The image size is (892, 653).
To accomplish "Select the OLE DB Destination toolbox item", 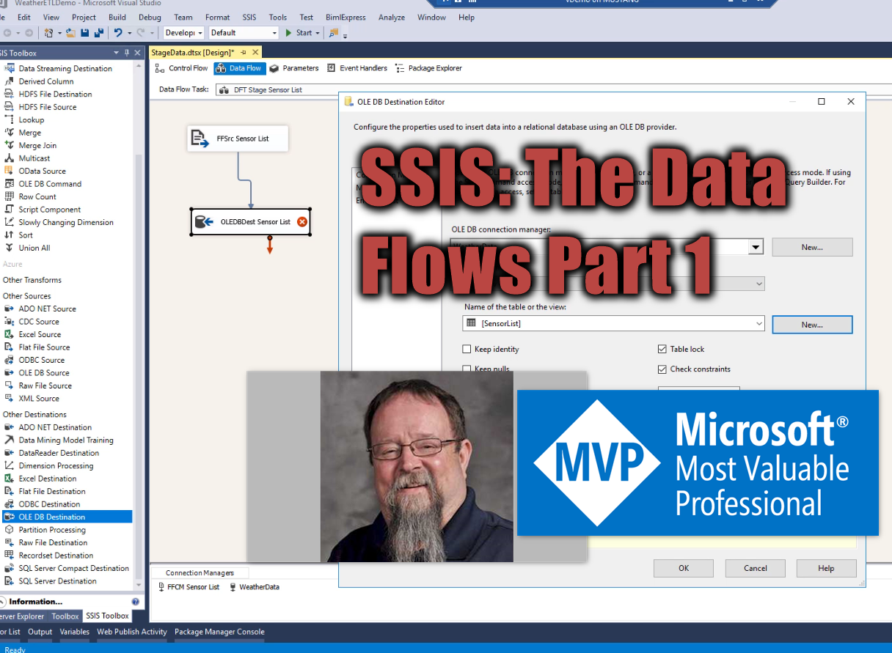I will [x=51, y=517].
